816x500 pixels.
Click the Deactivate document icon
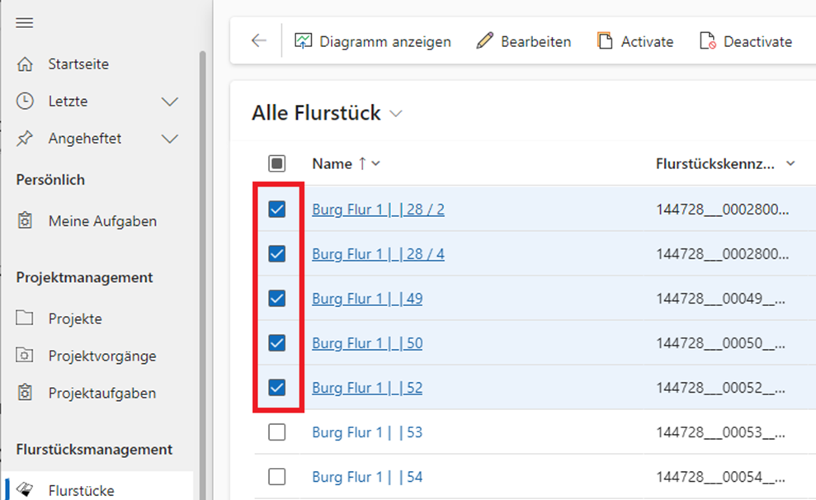(x=707, y=41)
